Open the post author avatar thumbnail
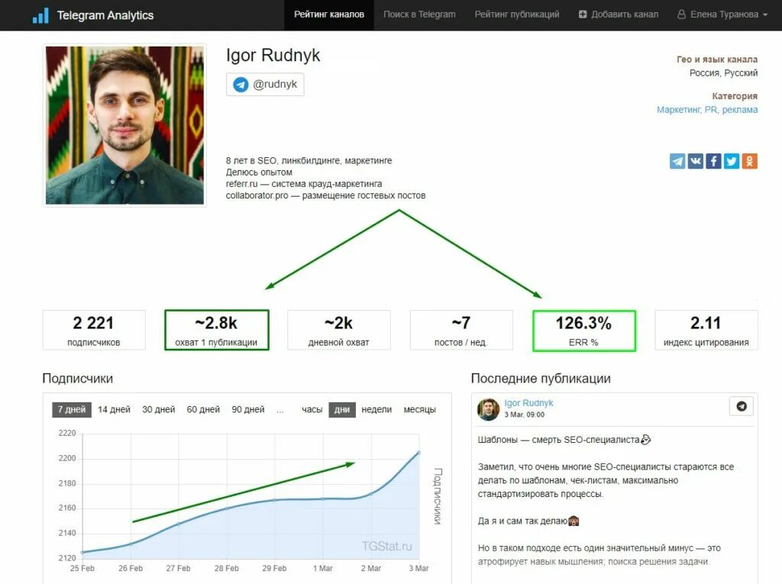 pos(488,409)
